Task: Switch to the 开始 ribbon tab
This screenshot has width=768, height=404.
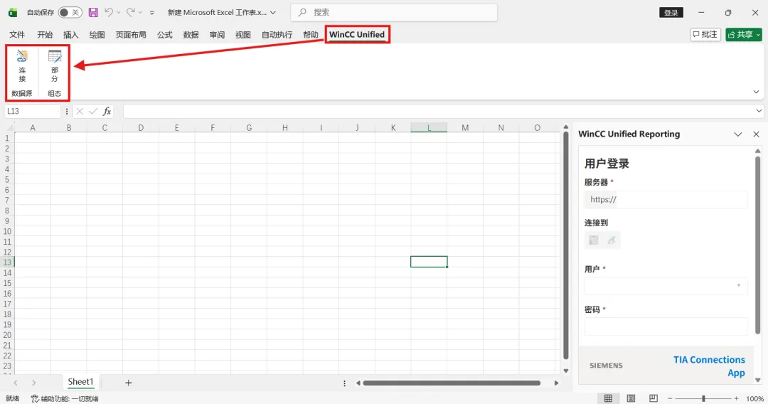Action: 45,34
